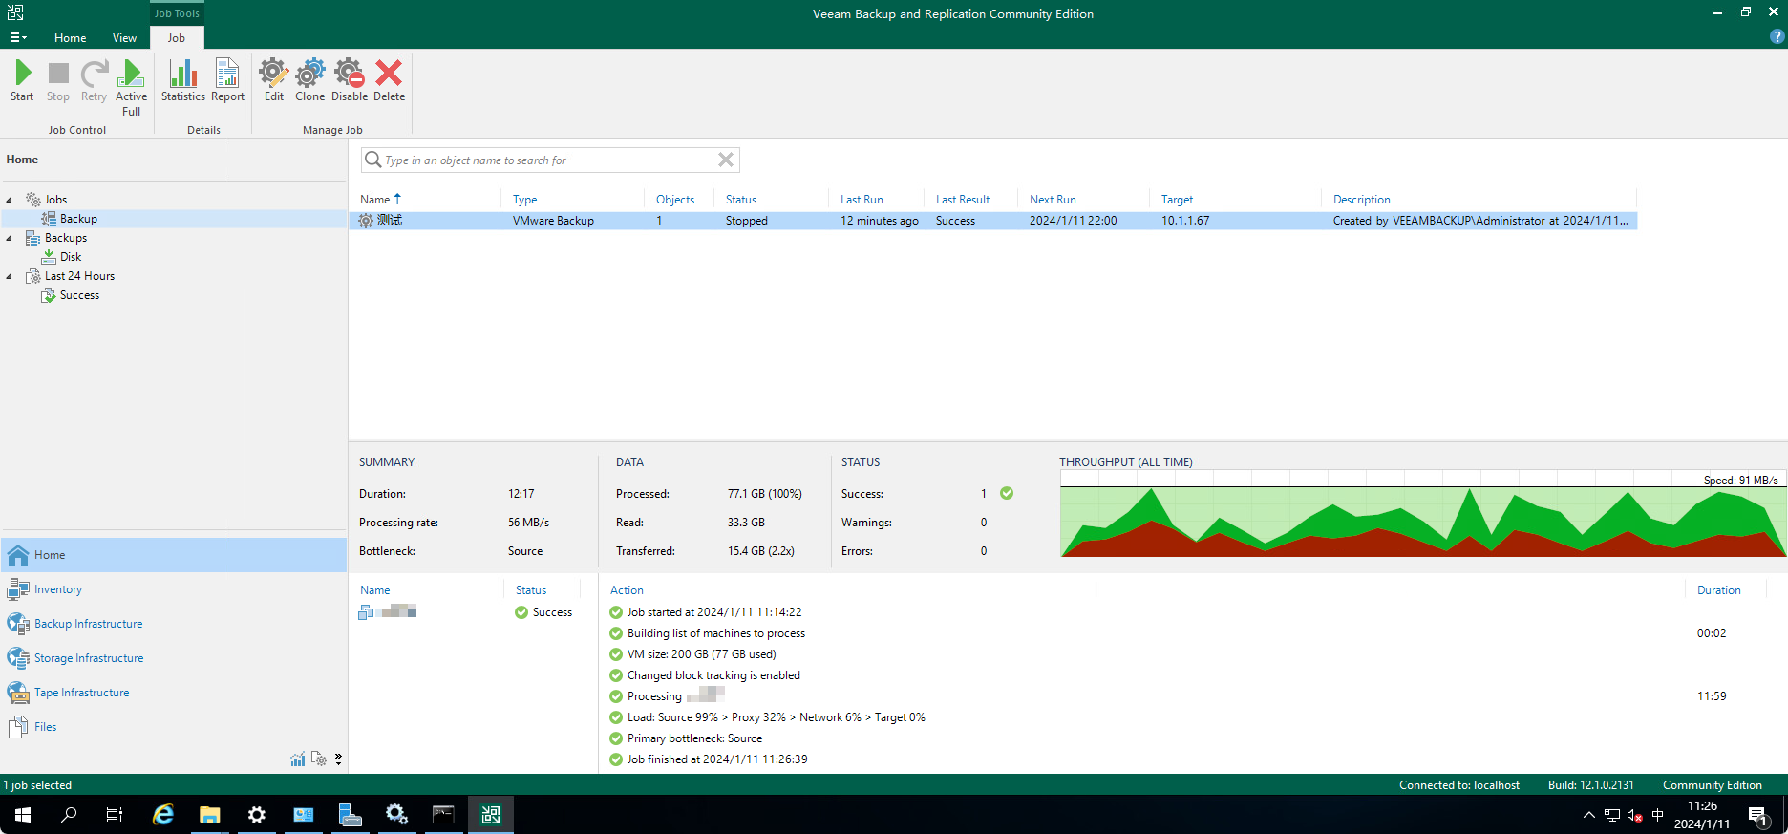Select the Disk node under Backups
Screen dimensions: 1788x834
(x=62, y=257)
